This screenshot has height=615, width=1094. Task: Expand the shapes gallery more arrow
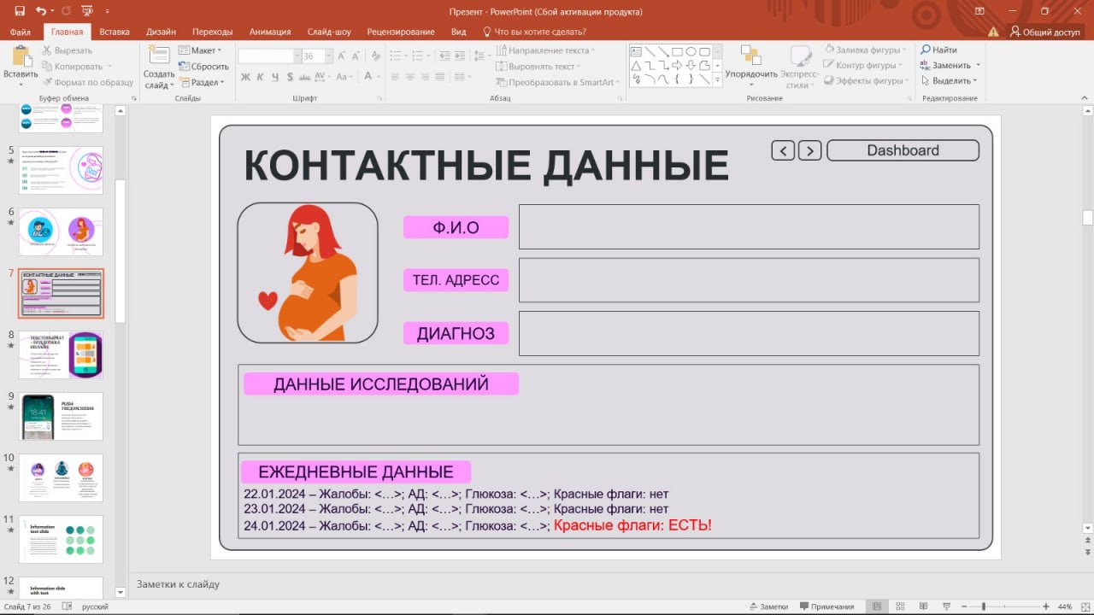click(717, 79)
